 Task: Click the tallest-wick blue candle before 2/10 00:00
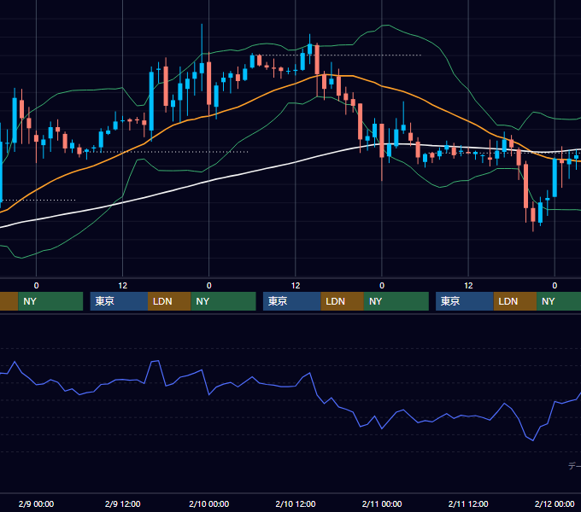[x=202, y=68]
